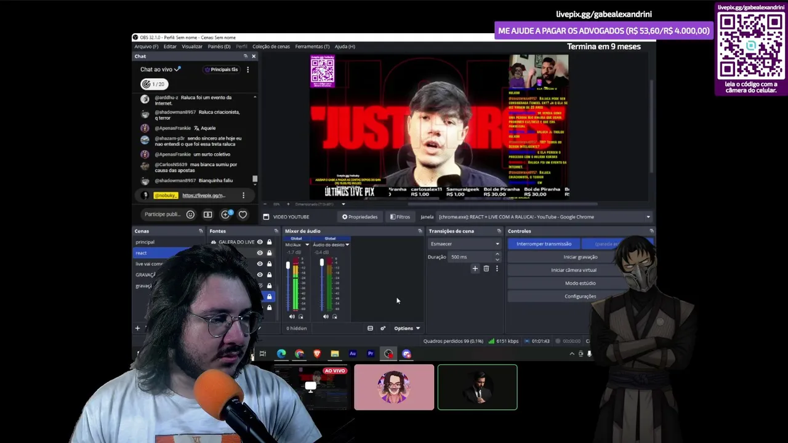
Task: Increase Duração 500 ms stepper up
Action: tap(497, 255)
